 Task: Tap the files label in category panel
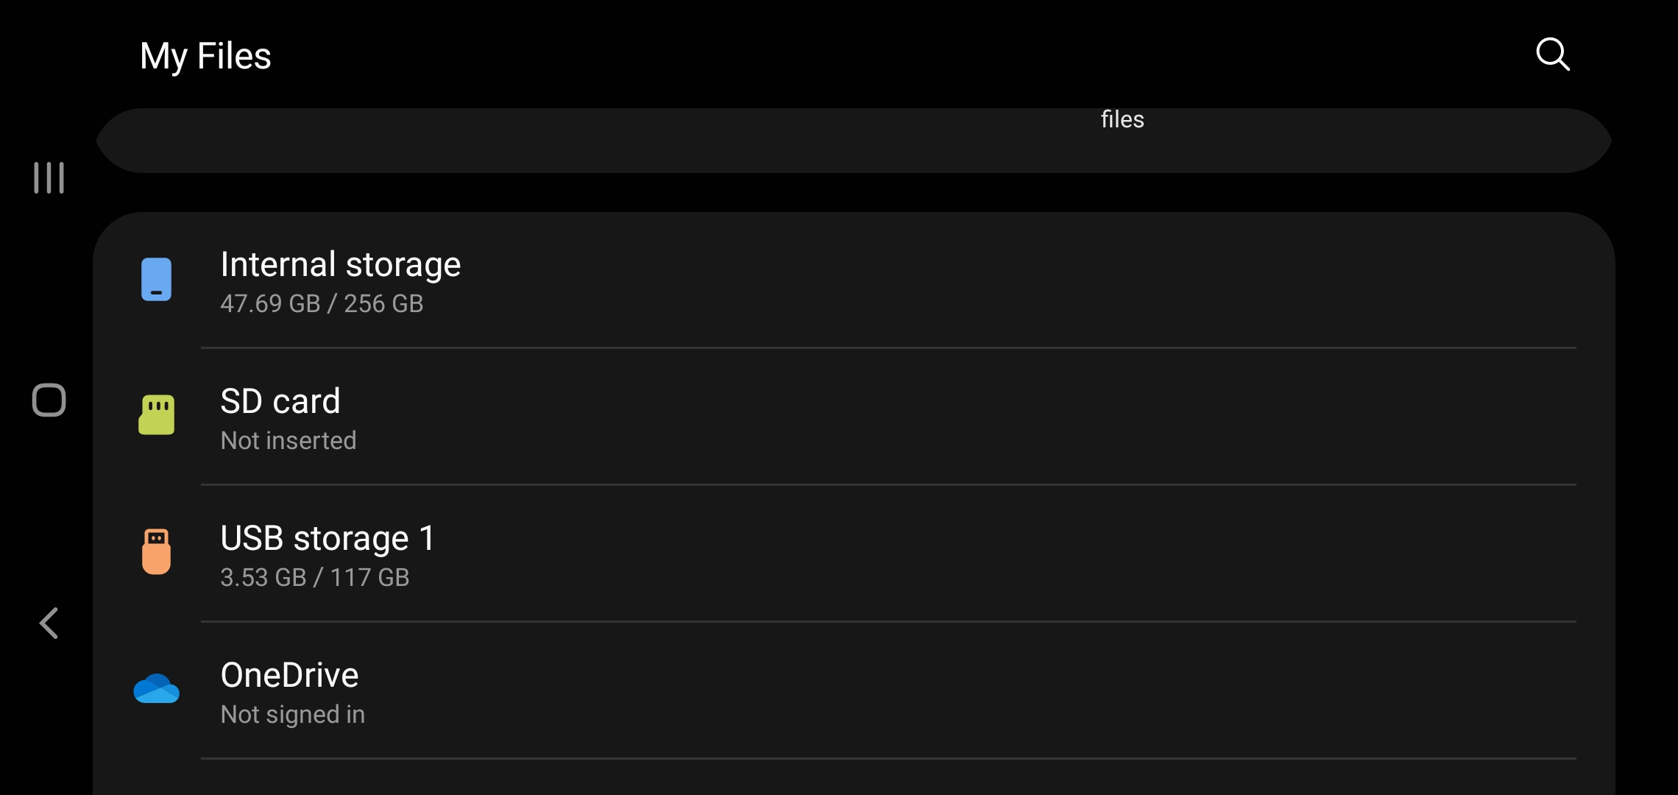[x=1122, y=119]
